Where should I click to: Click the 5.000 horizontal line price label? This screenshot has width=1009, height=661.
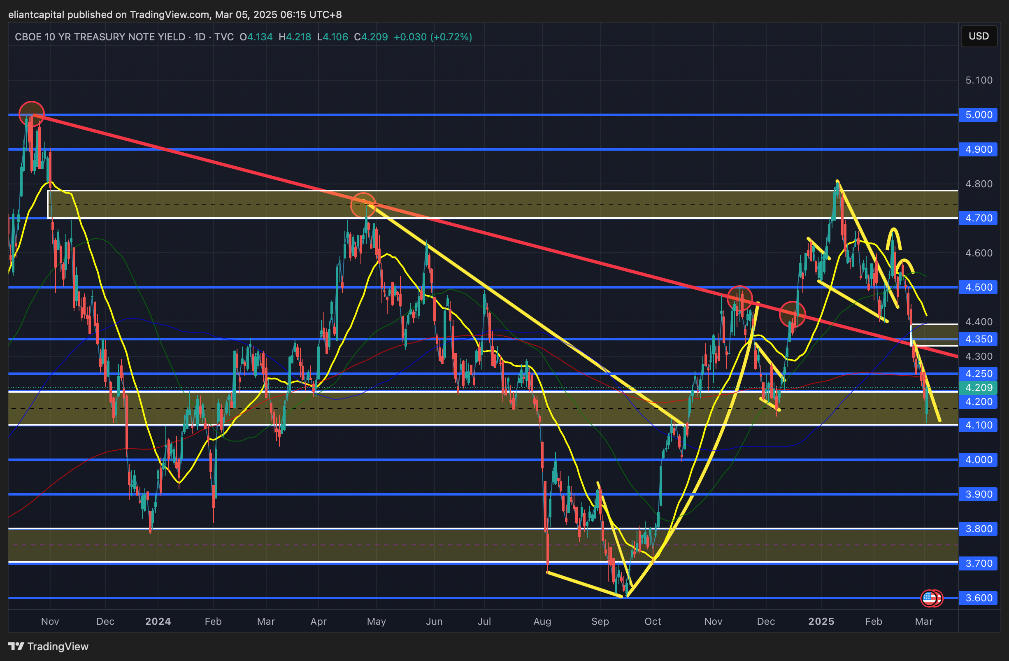[979, 115]
